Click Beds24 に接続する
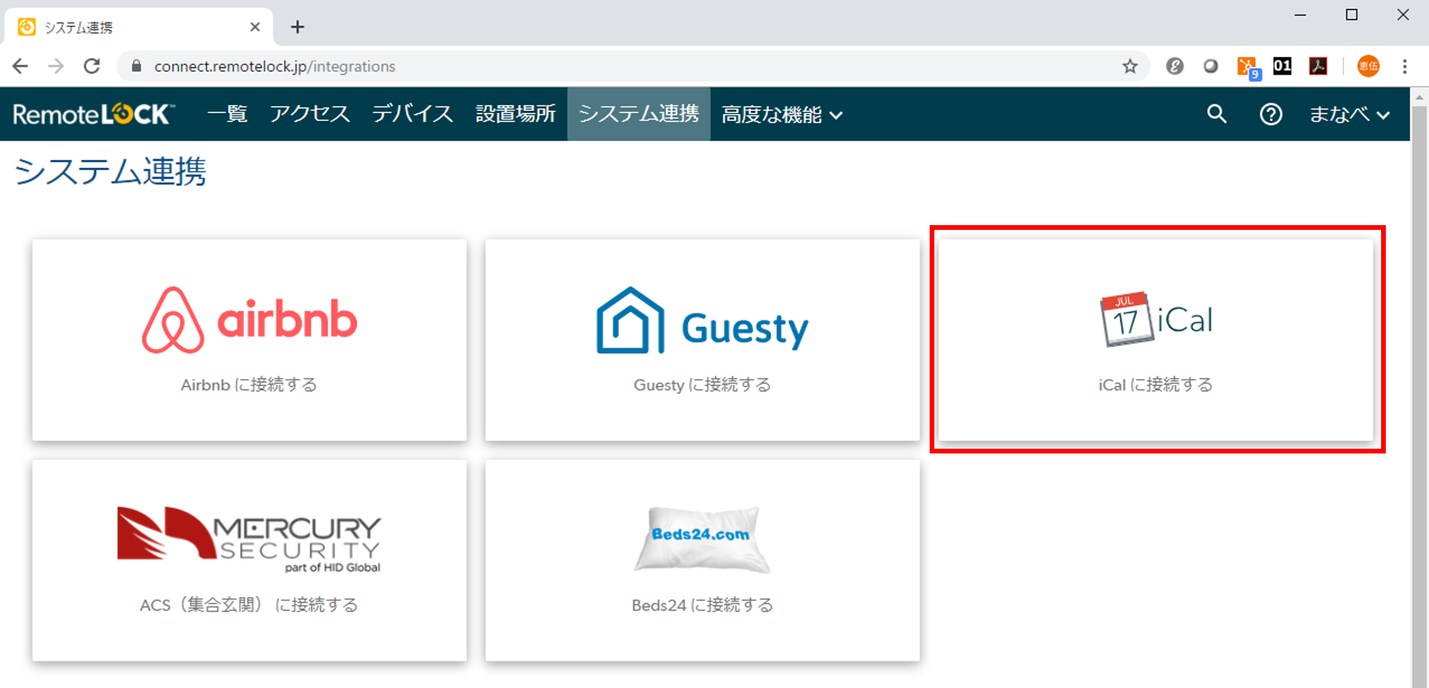 coord(703,605)
